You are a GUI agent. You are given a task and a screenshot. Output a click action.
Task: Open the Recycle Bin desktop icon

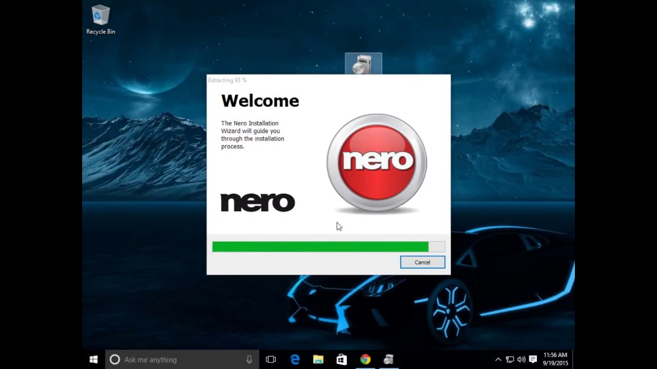(101, 20)
